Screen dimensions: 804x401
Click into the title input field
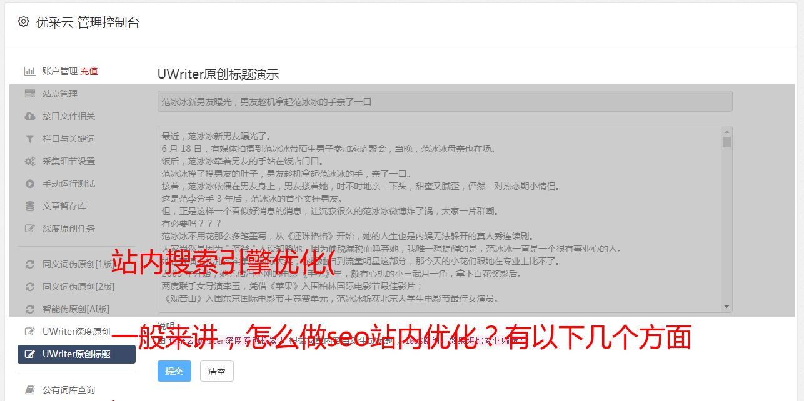point(445,101)
